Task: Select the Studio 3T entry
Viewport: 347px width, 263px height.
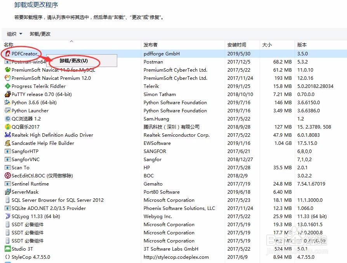Action: click(x=22, y=249)
